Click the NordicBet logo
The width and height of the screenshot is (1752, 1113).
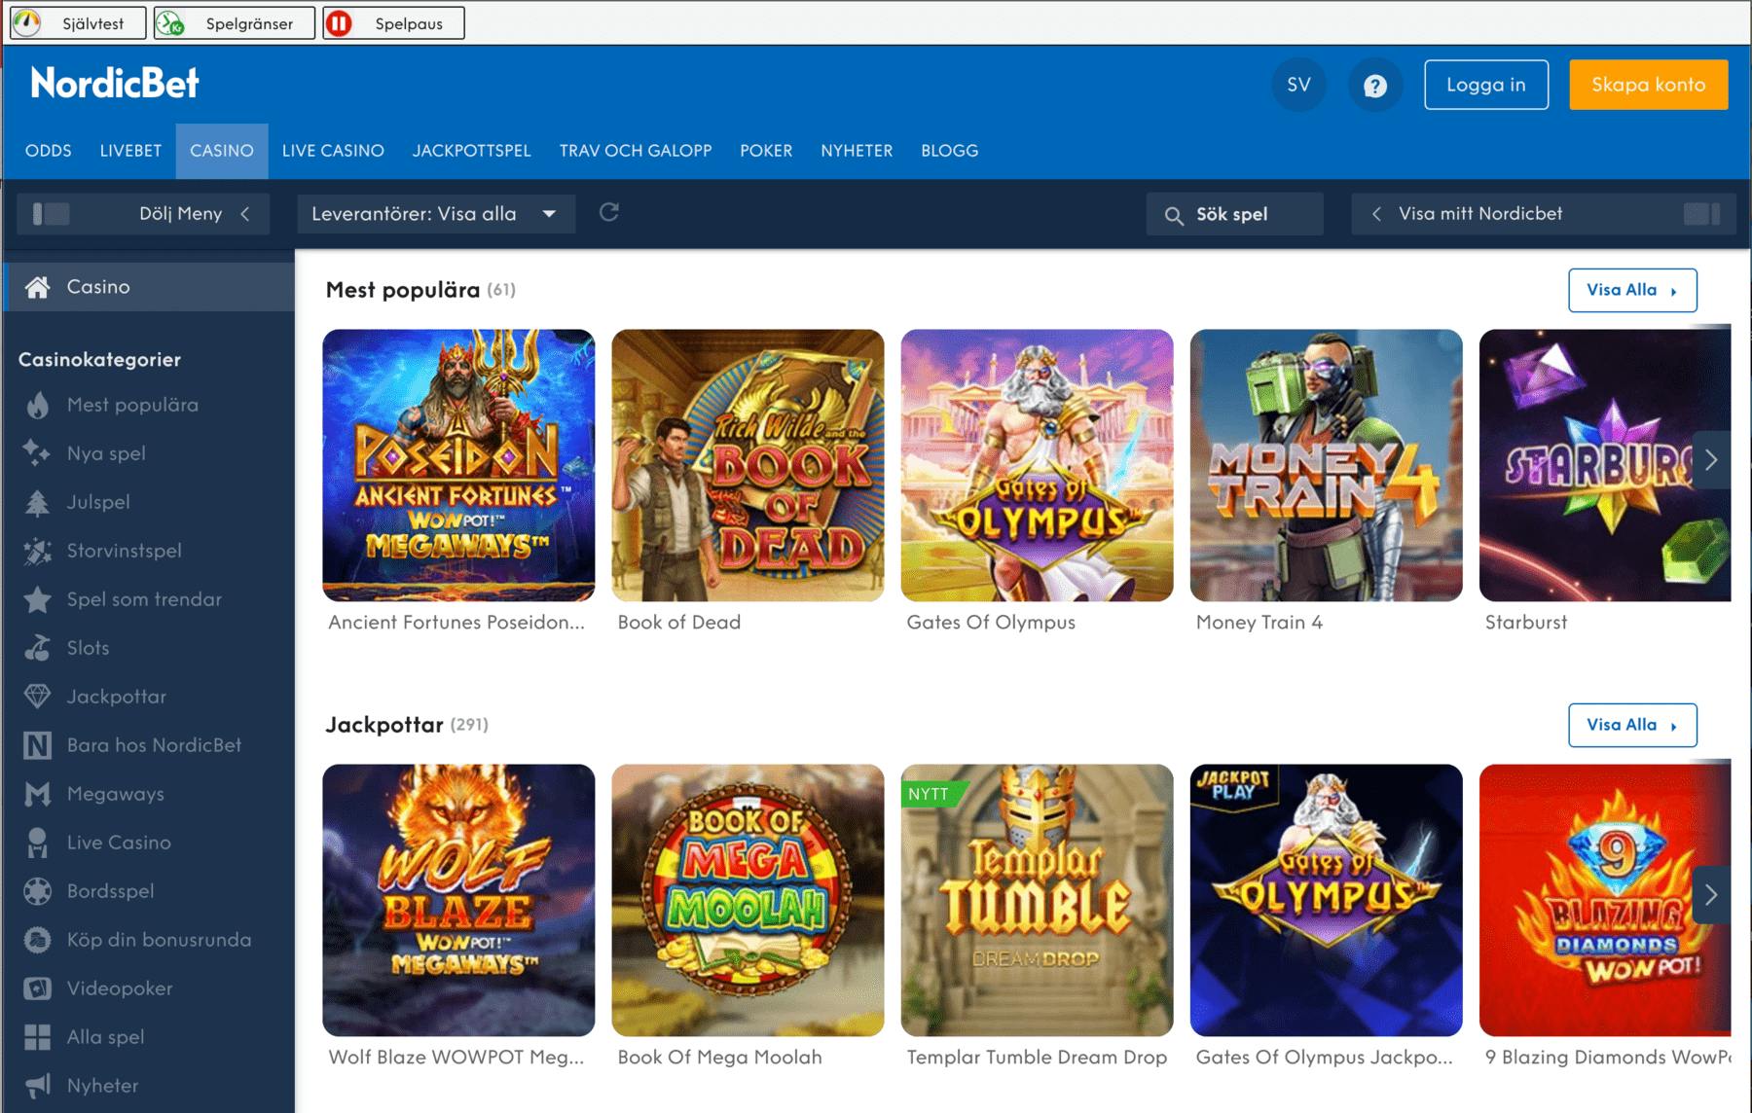(115, 83)
